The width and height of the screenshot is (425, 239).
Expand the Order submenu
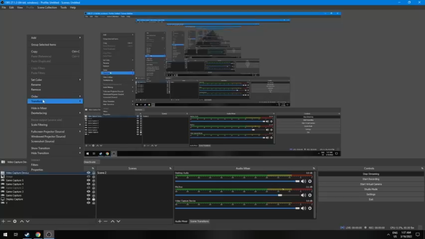pos(55,96)
